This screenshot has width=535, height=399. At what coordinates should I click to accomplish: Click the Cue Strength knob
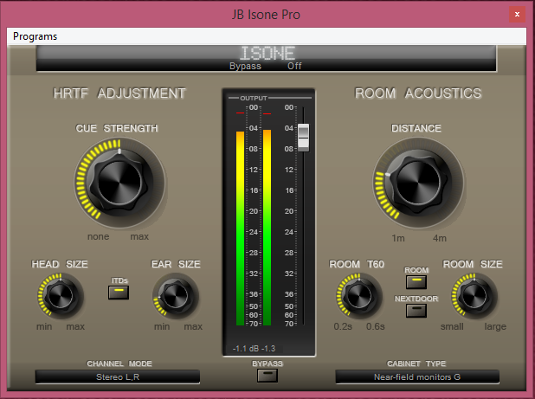point(119,182)
